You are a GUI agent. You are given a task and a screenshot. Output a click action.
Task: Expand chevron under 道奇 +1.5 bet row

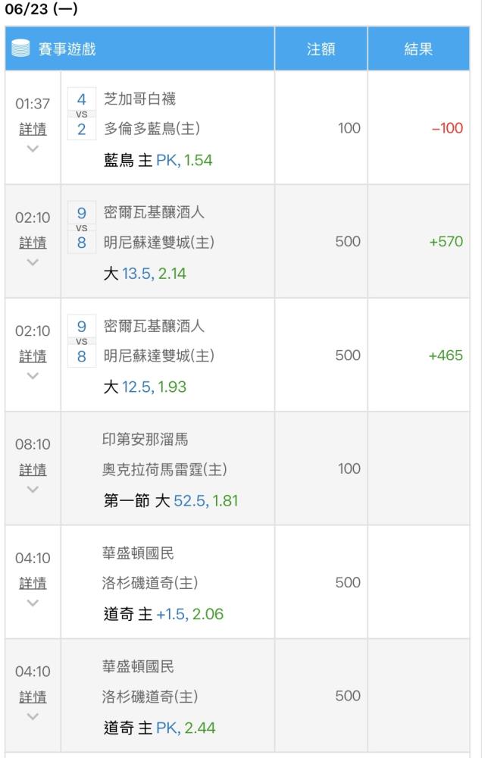[33, 603]
